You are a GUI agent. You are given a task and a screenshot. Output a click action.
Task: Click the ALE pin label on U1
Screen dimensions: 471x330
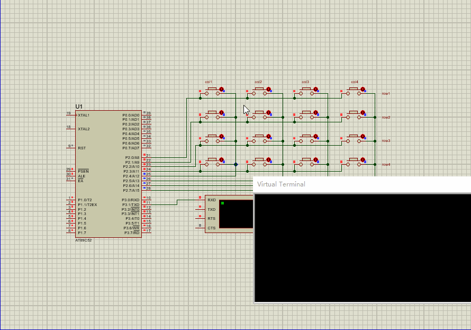[x=81, y=176]
